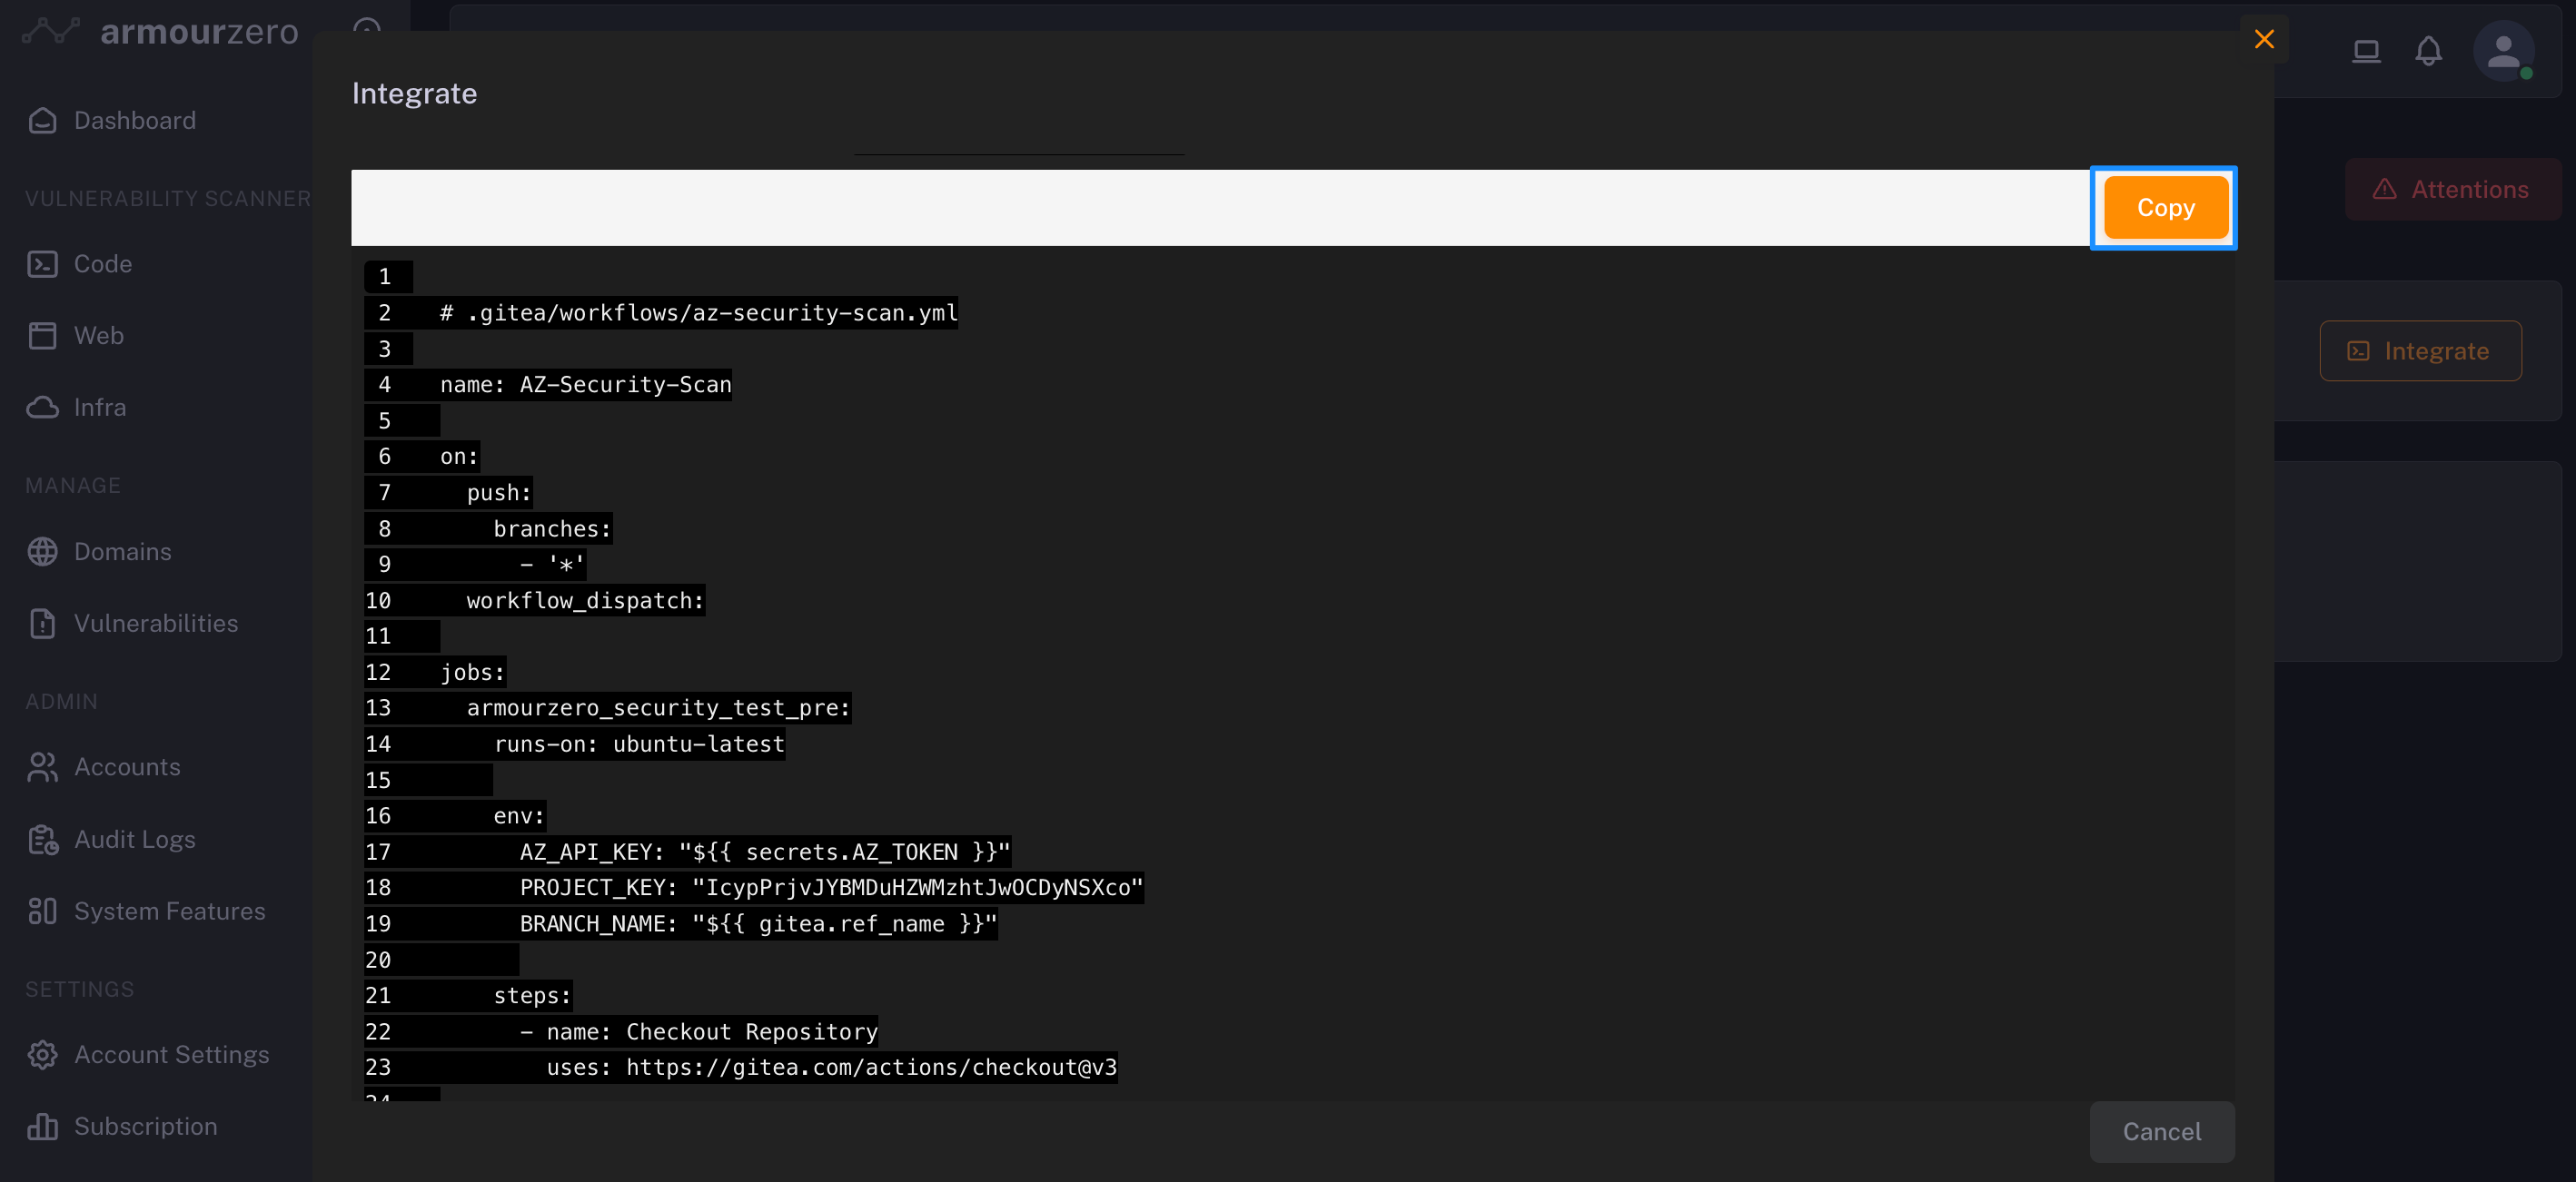The width and height of the screenshot is (2576, 1182).
Task: Select the Web scanner icon
Action: coord(42,336)
